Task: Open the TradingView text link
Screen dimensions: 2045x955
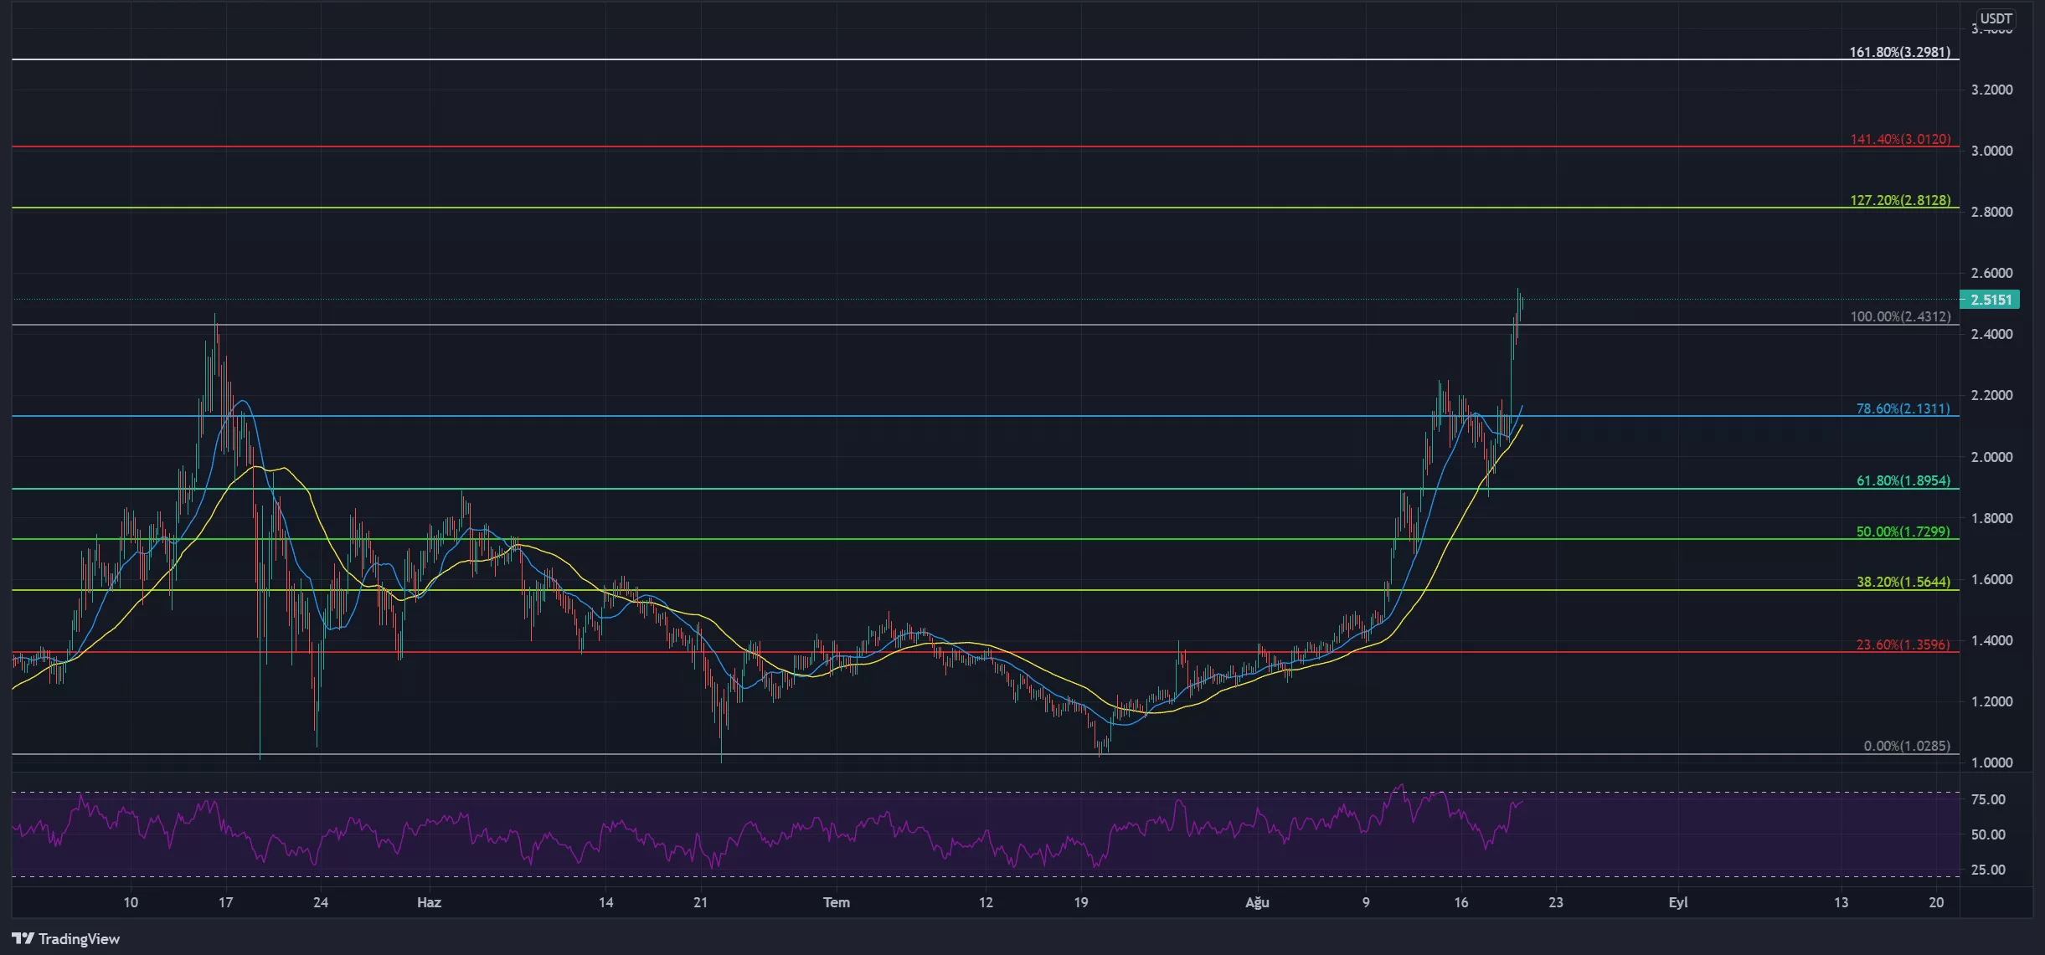Action: [x=79, y=938]
